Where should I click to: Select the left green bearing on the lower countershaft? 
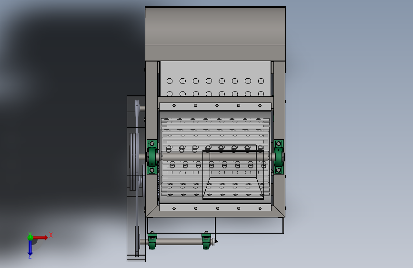pyautogui.click(x=152, y=240)
